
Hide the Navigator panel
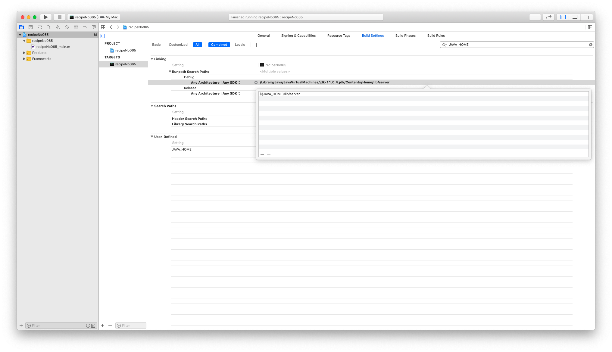click(x=563, y=17)
